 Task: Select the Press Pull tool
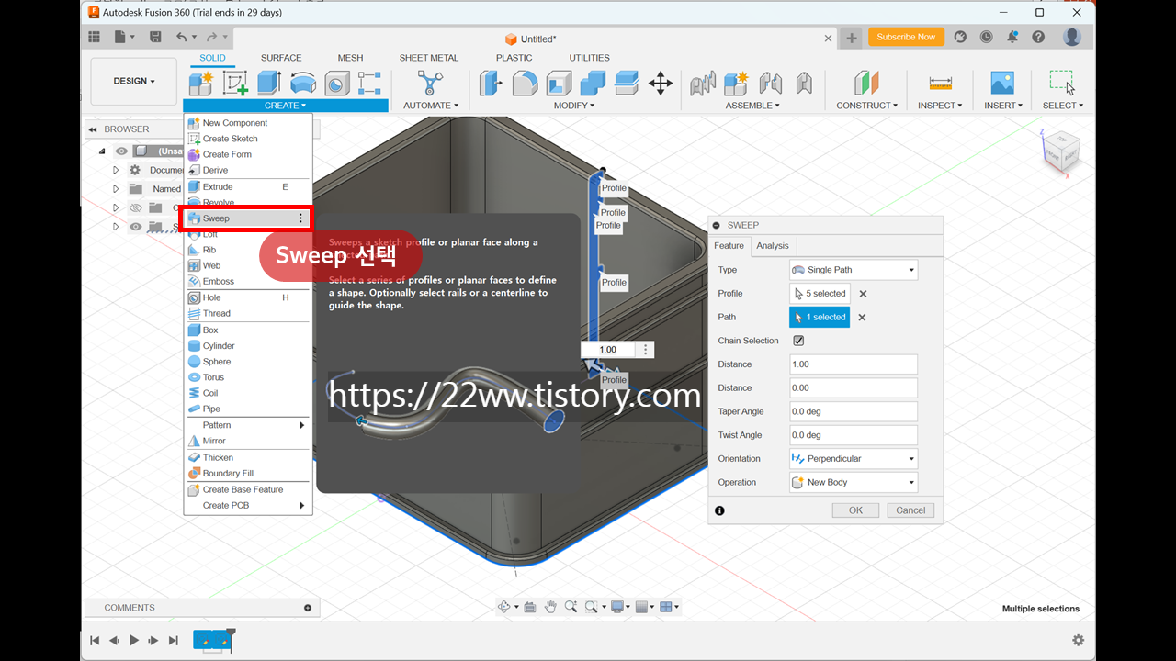(x=492, y=83)
